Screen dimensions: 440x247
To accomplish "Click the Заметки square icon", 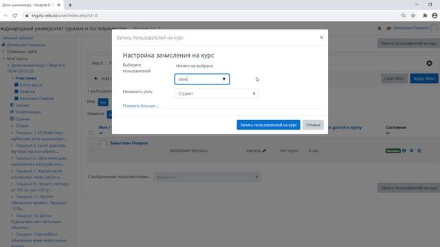I will tap(16, 91).
